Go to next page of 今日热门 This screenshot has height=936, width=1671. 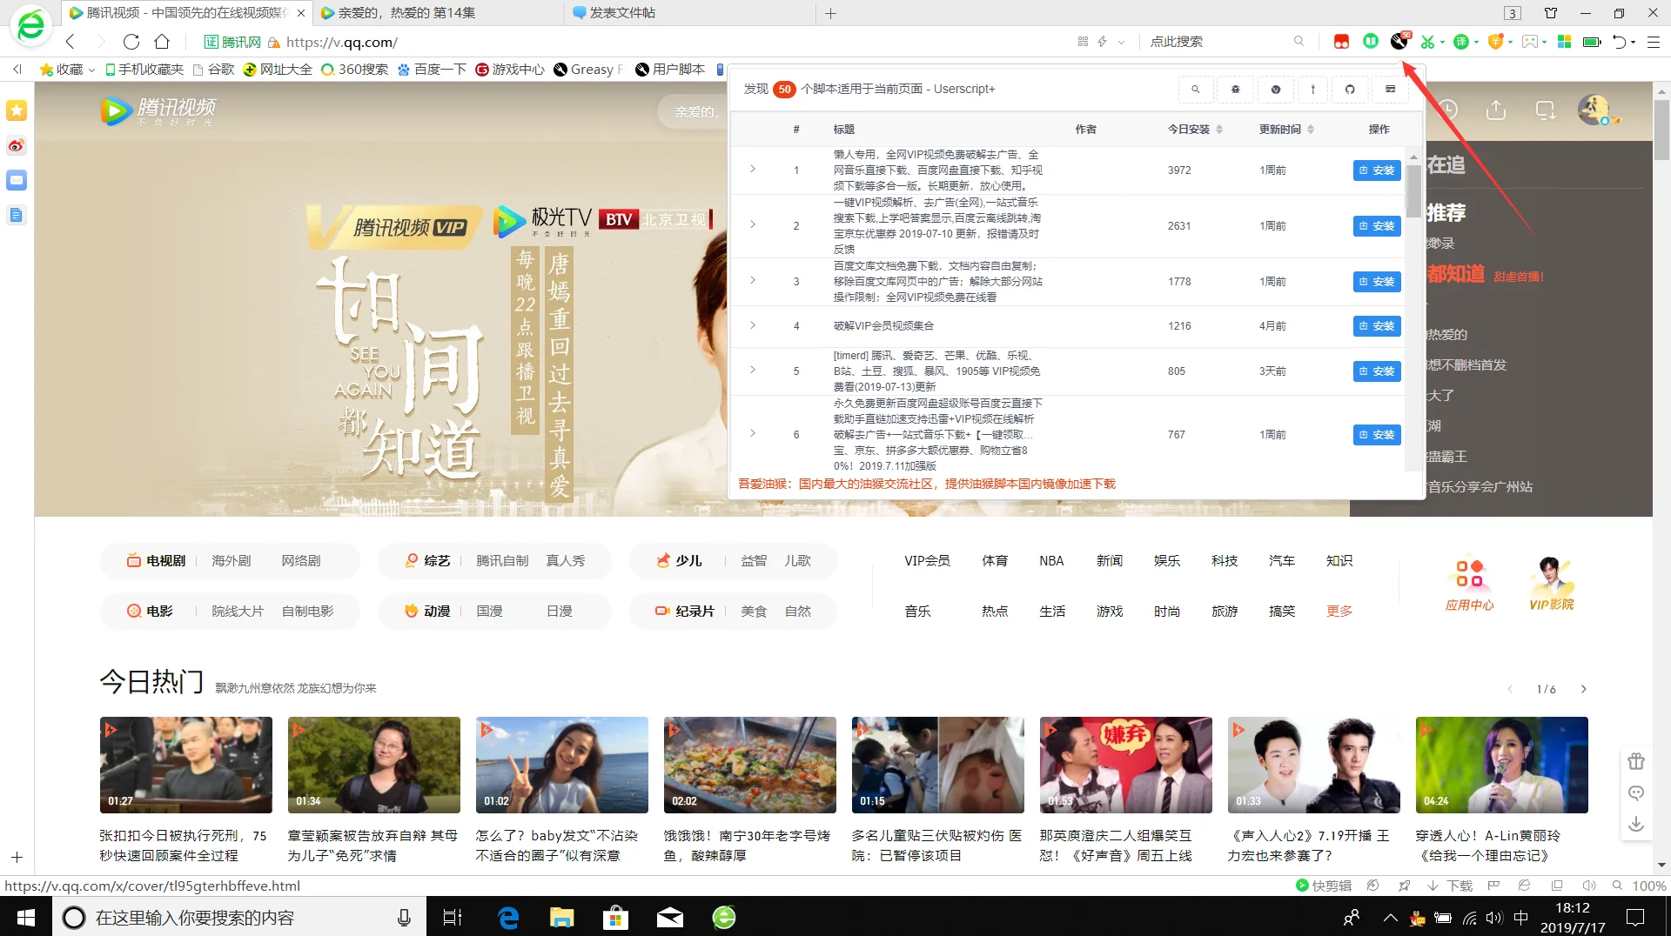pos(1583,689)
